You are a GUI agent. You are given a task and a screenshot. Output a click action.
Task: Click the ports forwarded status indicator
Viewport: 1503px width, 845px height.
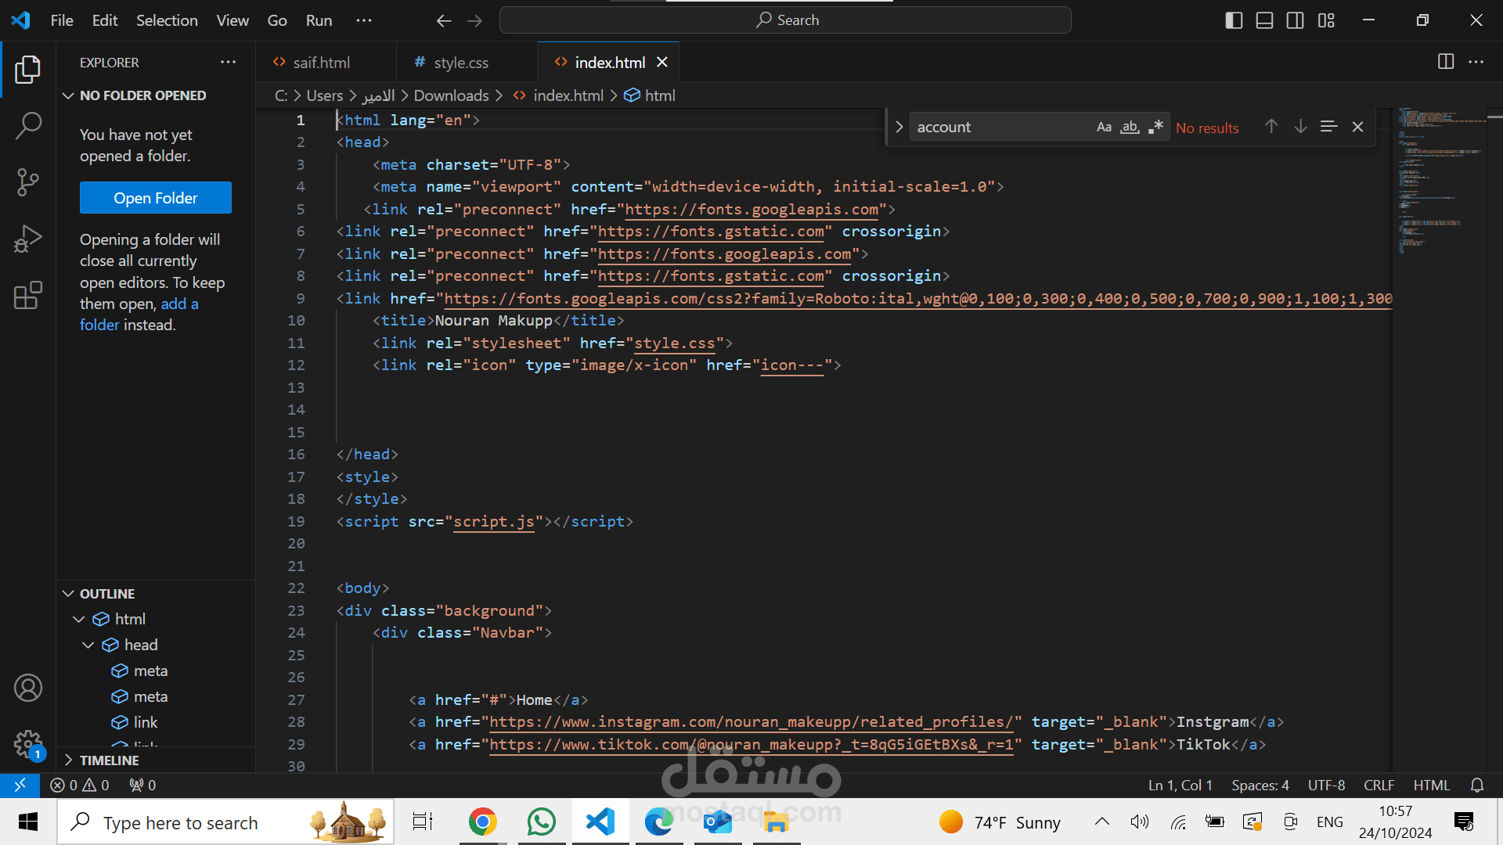coord(142,785)
